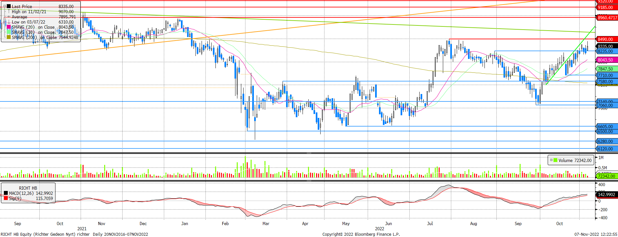Select the Sig(9) 115.7059 legend row
This screenshot has height=237, width=618.
click(x=28, y=198)
